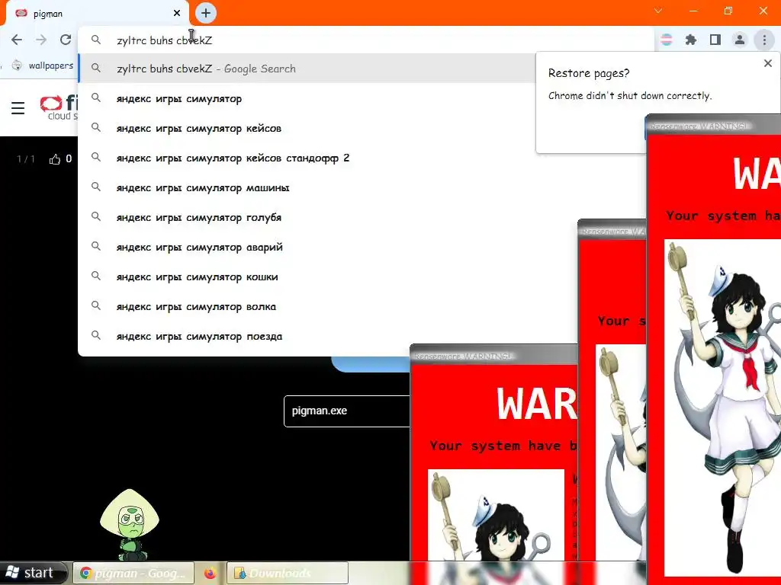Close the pigman tab

click(177, 14)
